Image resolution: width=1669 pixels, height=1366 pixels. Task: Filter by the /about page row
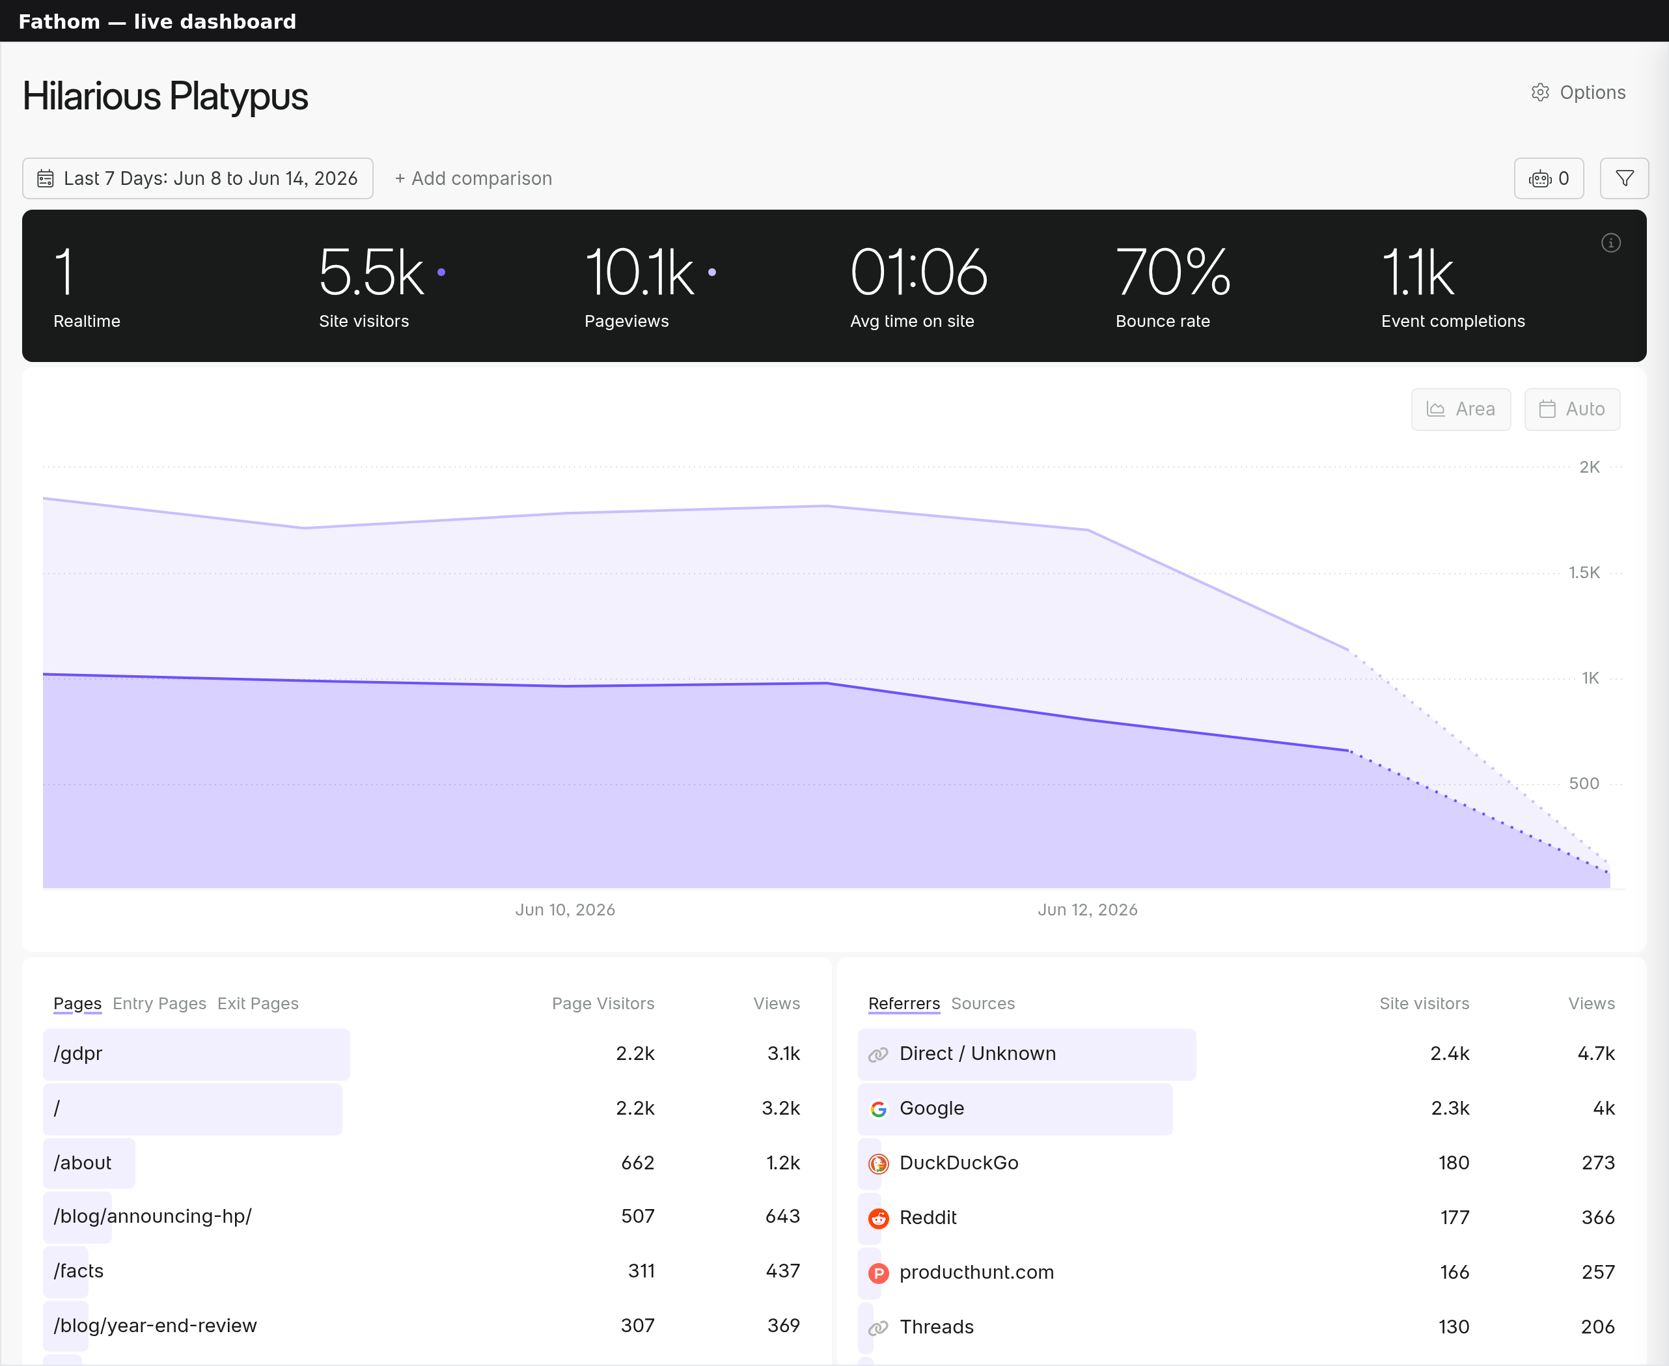426,1163
